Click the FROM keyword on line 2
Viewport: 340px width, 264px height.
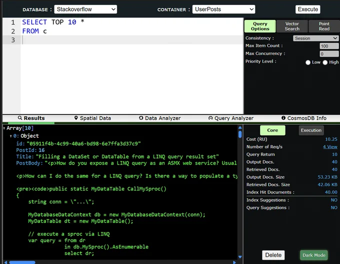30,31
